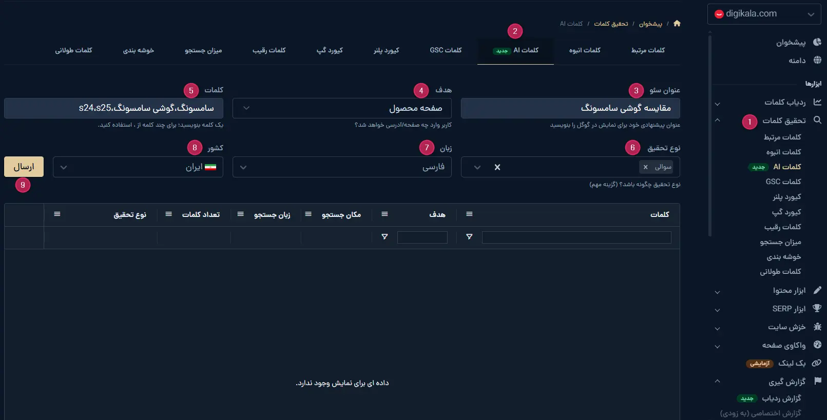827x420 pixels.
Task: Remove the سوالی tag from research type
Action: (645, 167)
